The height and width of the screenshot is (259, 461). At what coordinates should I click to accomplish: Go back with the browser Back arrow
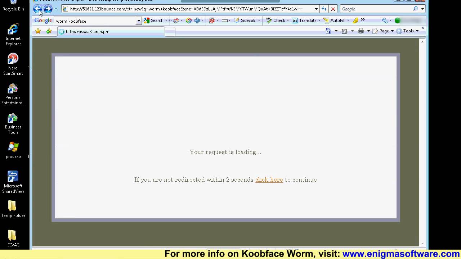[x=37, y=9]
